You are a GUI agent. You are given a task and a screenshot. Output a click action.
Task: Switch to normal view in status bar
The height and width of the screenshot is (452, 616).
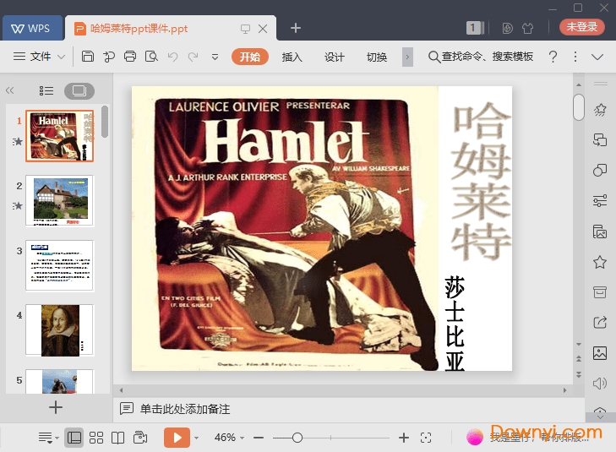coord(74,437)
